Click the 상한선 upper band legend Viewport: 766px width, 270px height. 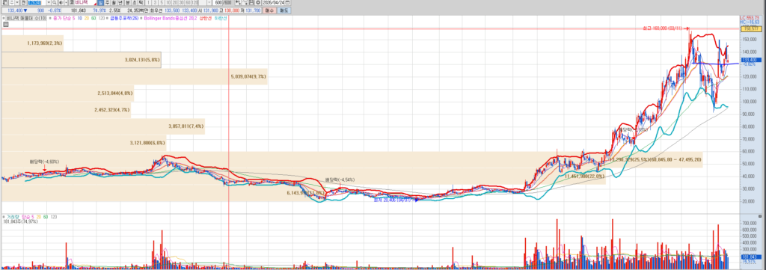[206, 18]
